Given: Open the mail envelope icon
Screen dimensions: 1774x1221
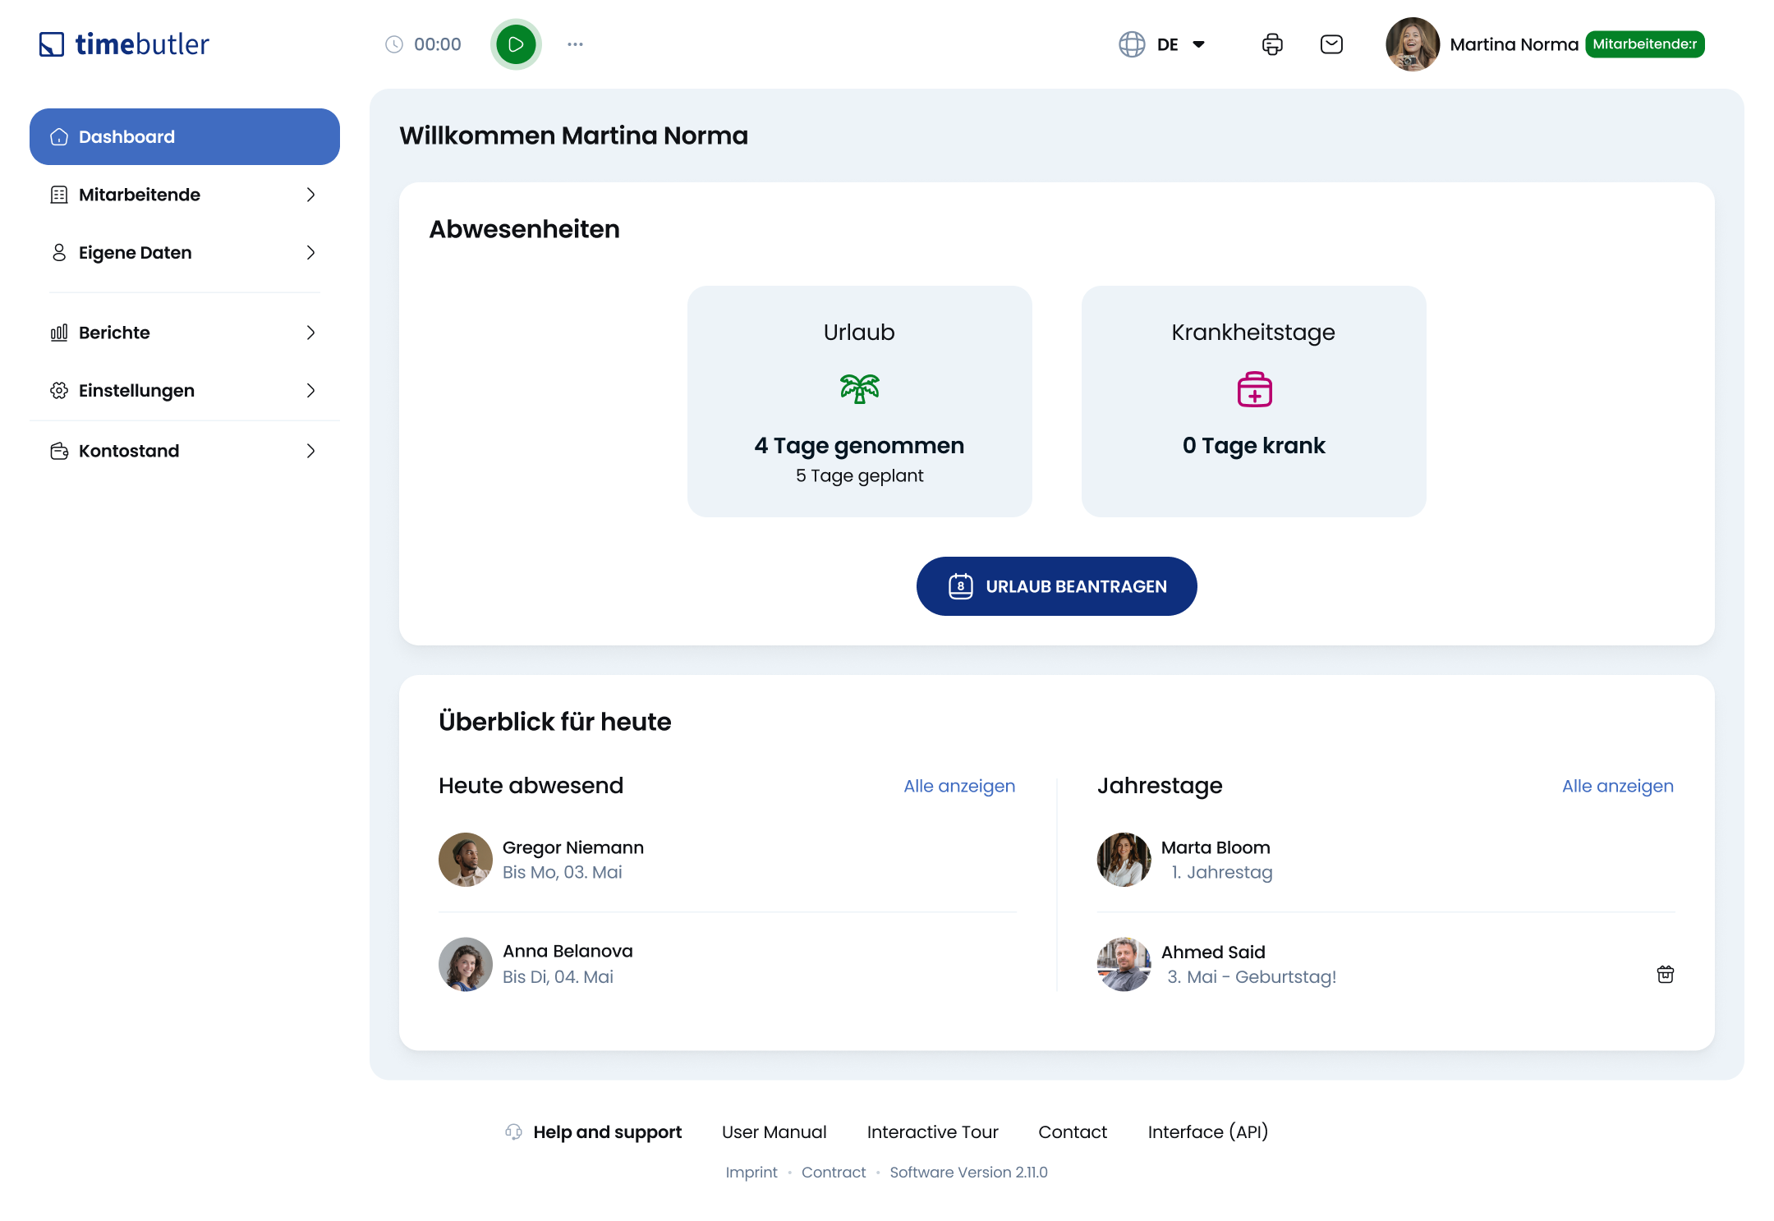Looking at the screenshot, I should point(1331,44).
